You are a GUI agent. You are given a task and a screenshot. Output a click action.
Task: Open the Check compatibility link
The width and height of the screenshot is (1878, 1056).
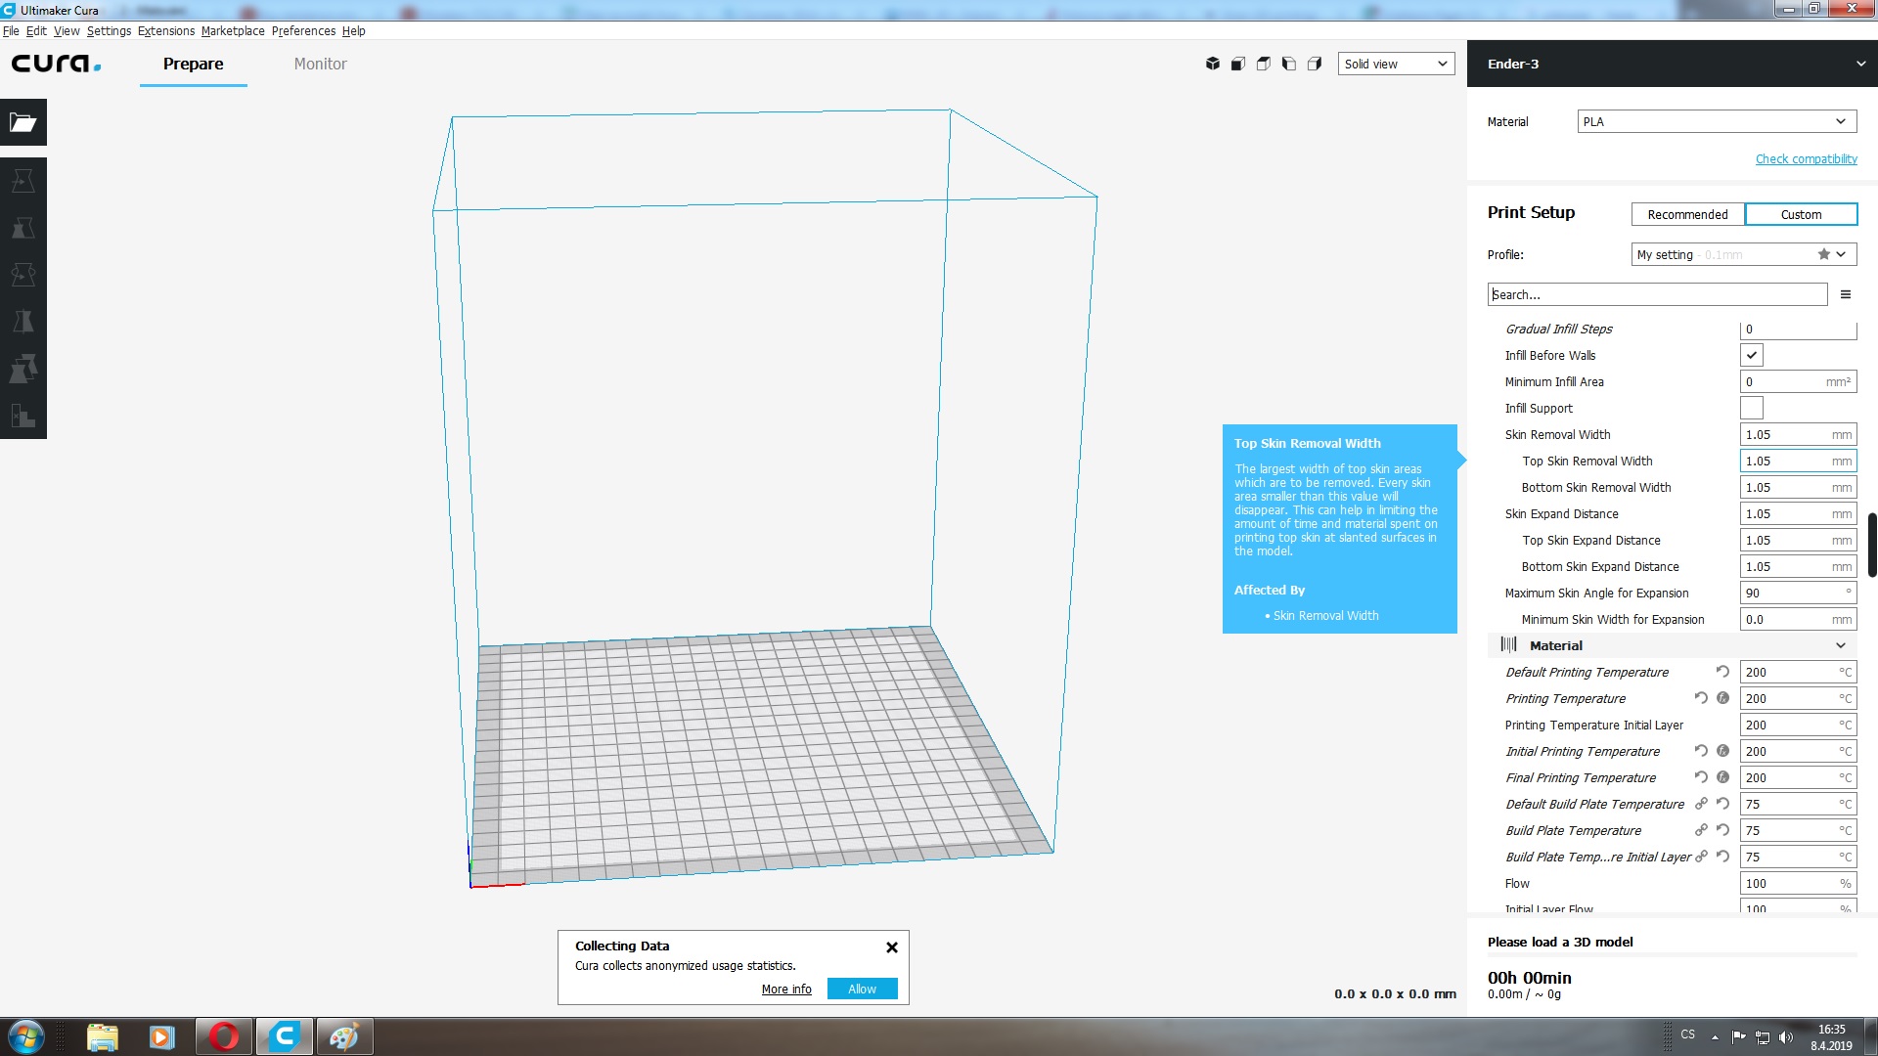1806,158
